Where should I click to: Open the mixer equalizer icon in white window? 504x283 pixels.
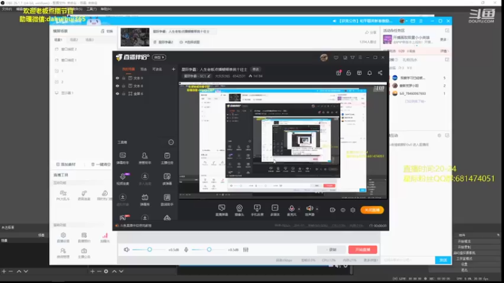(x=246, y=250)
